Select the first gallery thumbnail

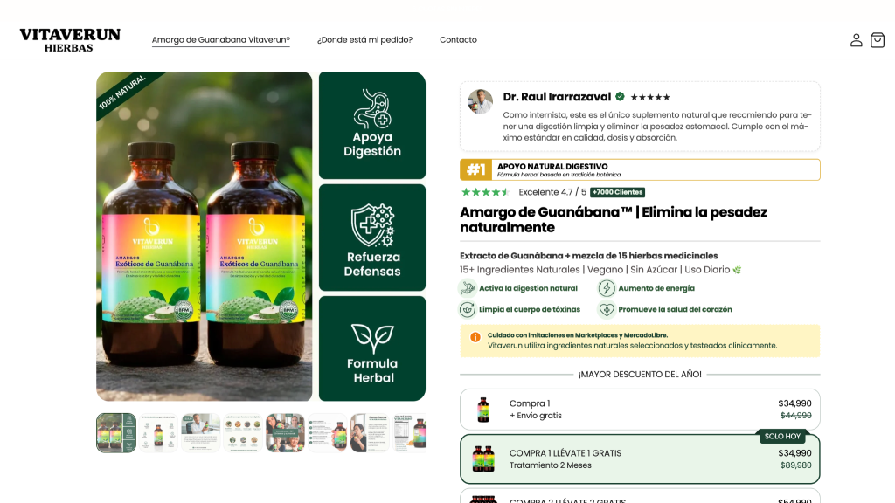(116, 433)
